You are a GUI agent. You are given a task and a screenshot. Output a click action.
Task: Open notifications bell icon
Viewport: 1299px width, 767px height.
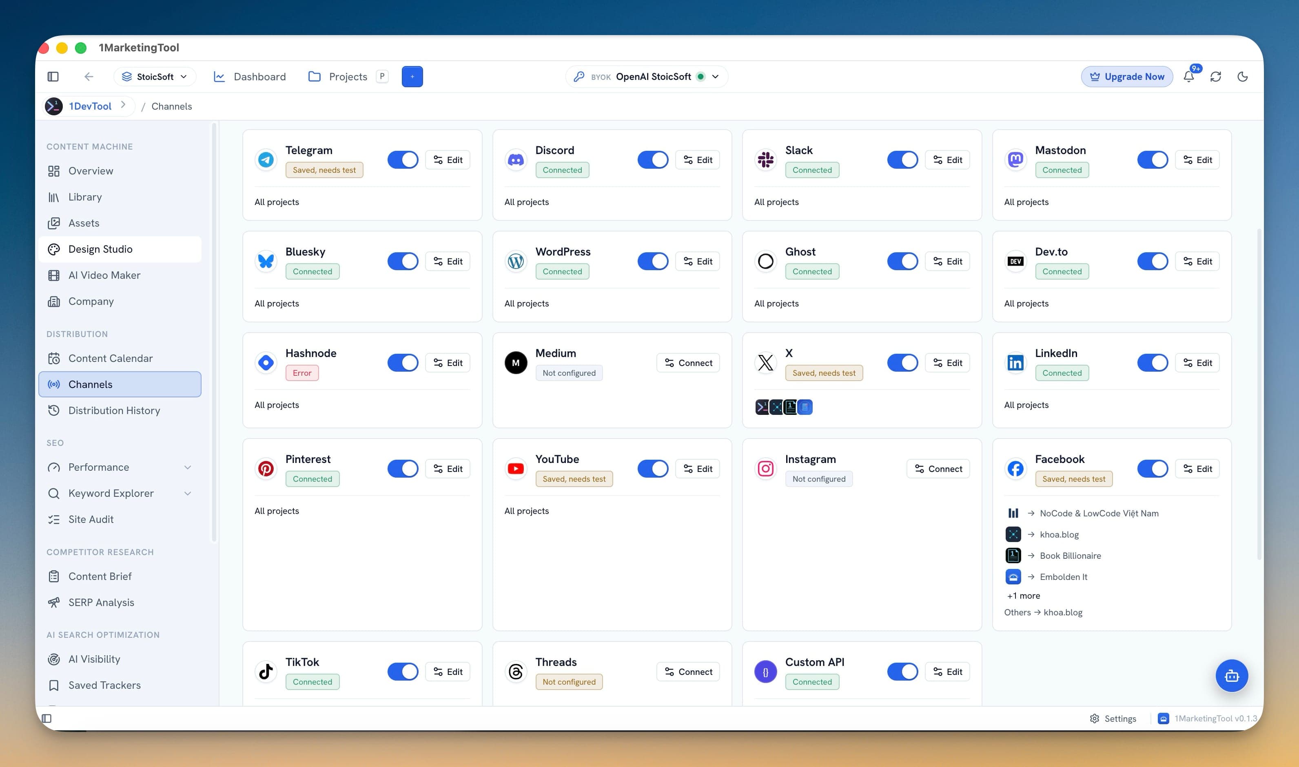(x=1189, y=77)
